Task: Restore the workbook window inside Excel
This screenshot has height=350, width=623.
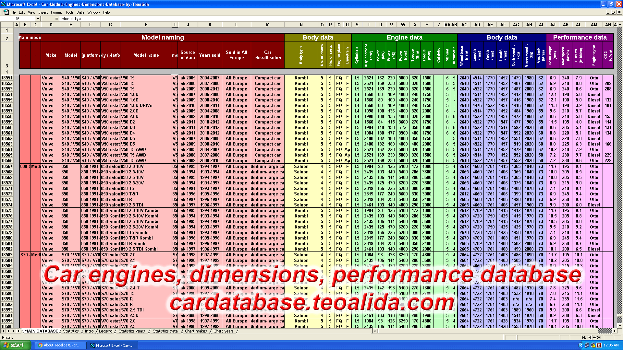Action: pyautogui.click(x=613, y=12)
